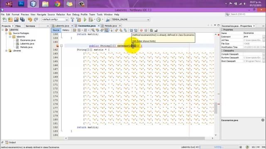Switch to the Files tab
This screenshot has height=149, width=266.
click(18, 26)
